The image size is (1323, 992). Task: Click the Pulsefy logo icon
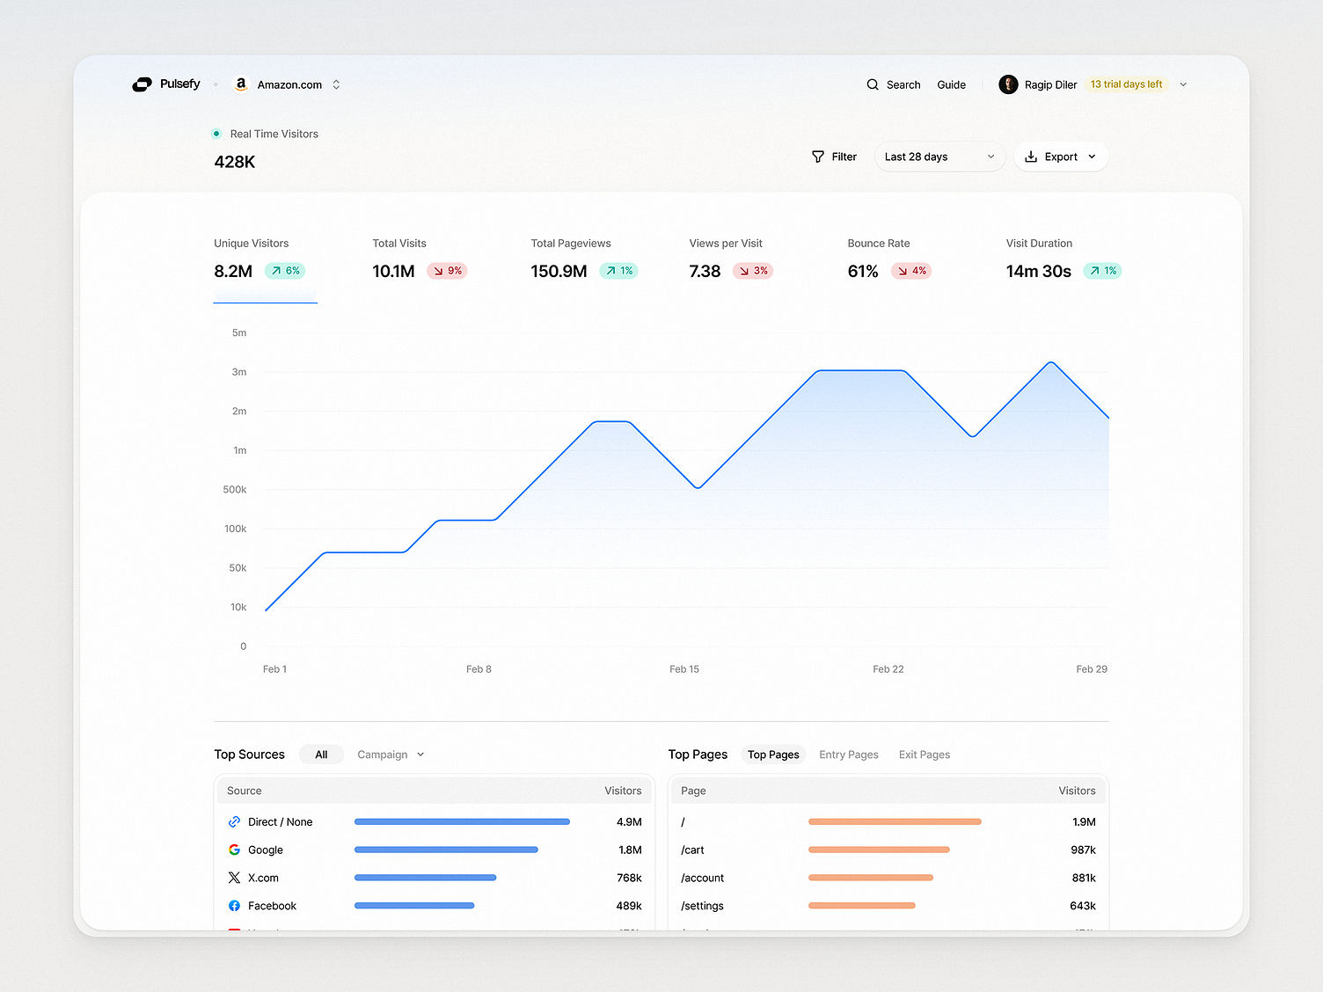[x=142, y=84]
